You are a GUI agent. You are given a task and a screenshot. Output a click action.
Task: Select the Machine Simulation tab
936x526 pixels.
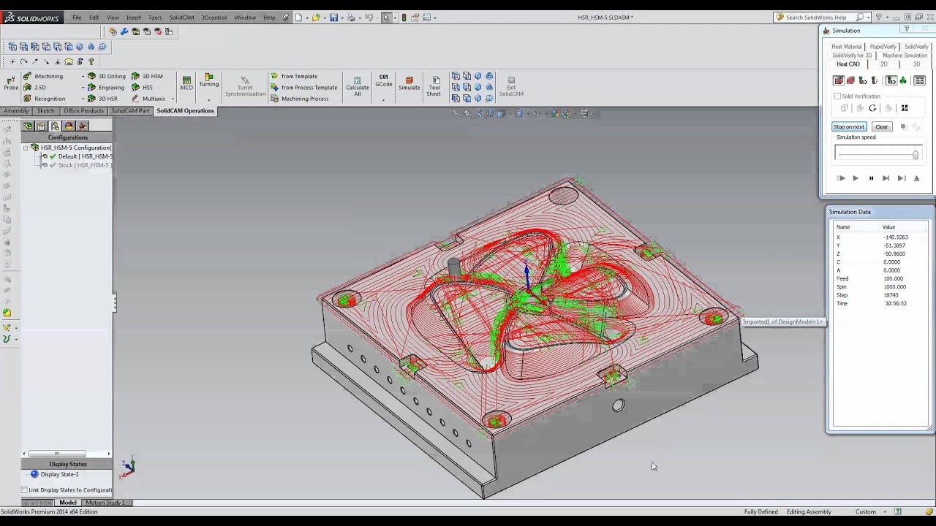click(x=905, y=56)
